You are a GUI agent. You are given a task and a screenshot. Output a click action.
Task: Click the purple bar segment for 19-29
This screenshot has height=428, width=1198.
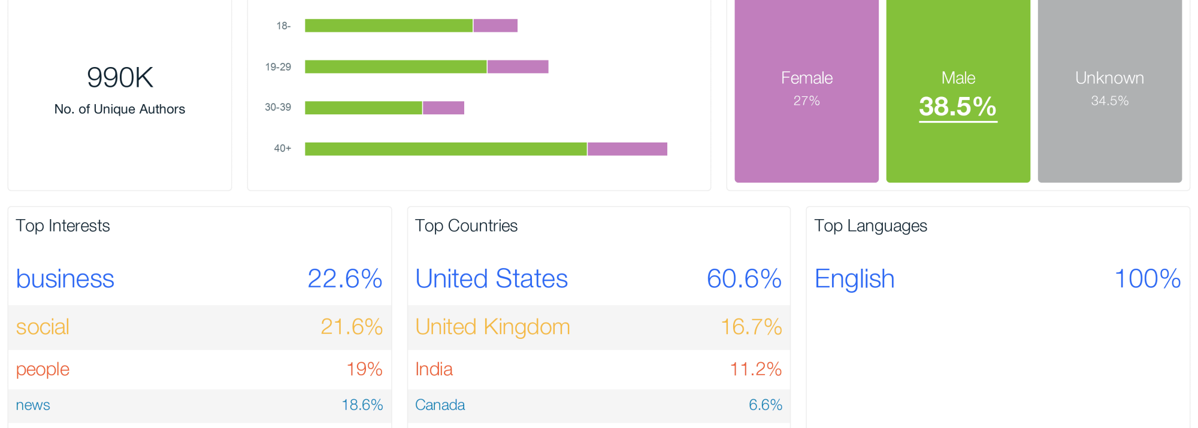click(518, 66)
